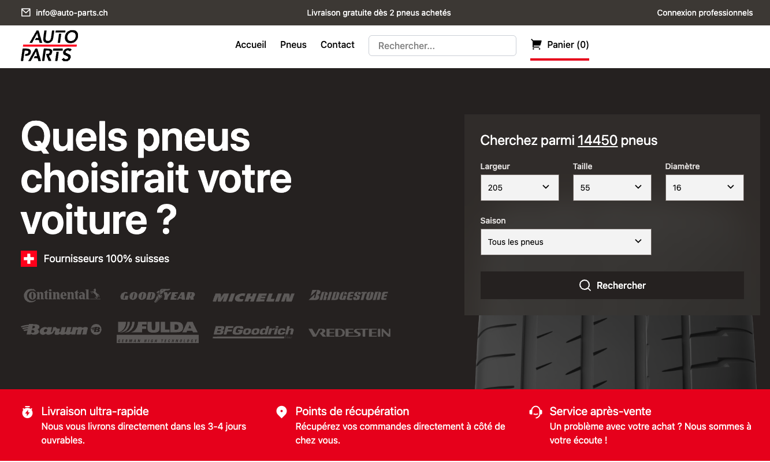Click the Largeur field label
770x462 pixels.
tap(495, 166)
